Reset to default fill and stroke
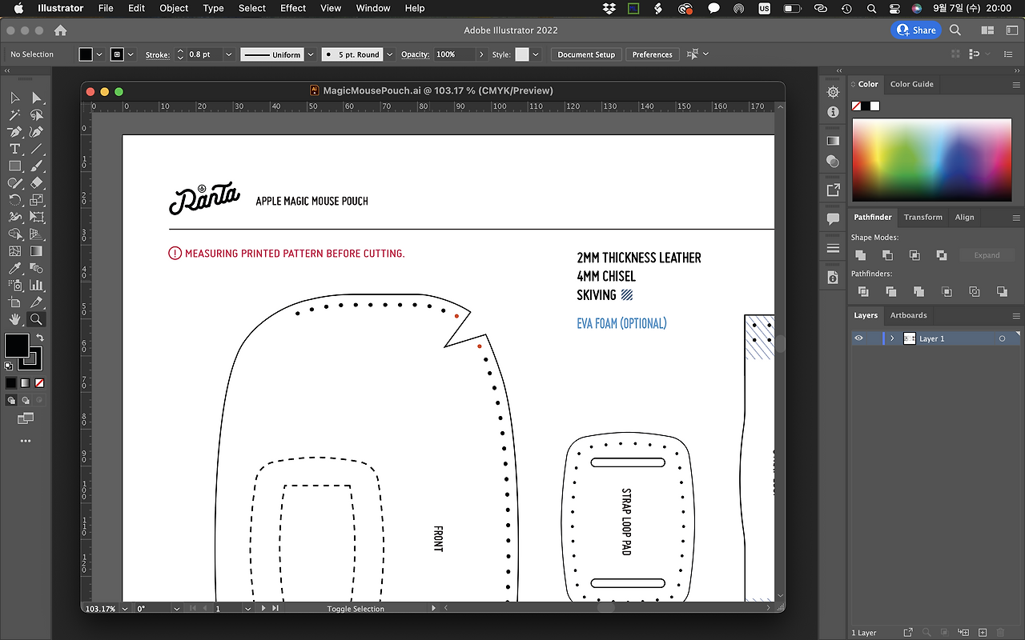This screenshot has height=640, width=1025. click(9, 366)
